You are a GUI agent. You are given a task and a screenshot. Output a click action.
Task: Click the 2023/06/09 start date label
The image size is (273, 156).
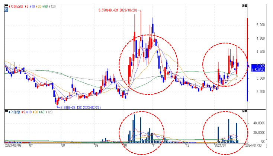pyautogui.click(x=13, y=145)
